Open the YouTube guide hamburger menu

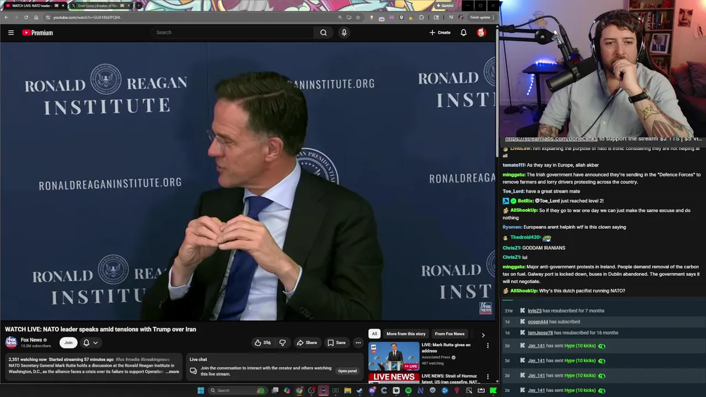pyautogui.click(x=11, y=33)
